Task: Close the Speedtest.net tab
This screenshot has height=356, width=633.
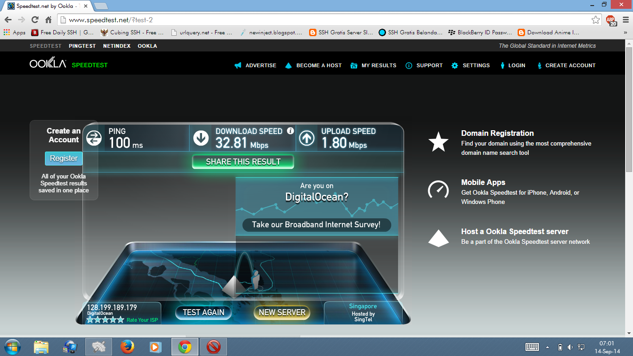Action: [x=86, y=6]
